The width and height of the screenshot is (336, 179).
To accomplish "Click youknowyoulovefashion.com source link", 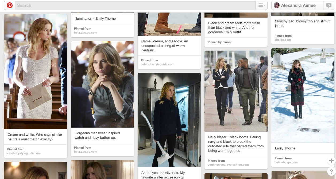I will [228, 165].
